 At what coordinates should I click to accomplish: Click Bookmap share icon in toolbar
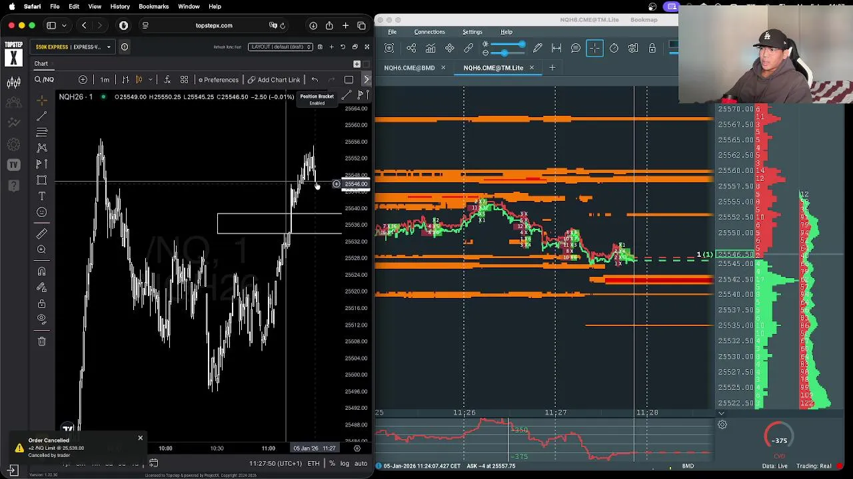[411, 48]
